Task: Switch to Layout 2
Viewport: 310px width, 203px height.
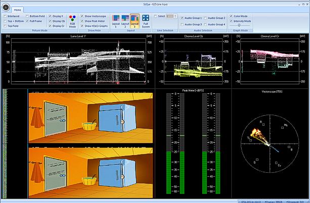Action: pos(125,20)
